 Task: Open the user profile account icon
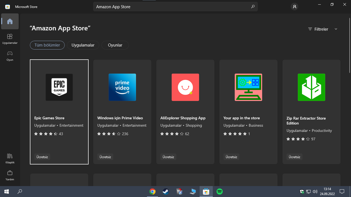tap(295, 7)
